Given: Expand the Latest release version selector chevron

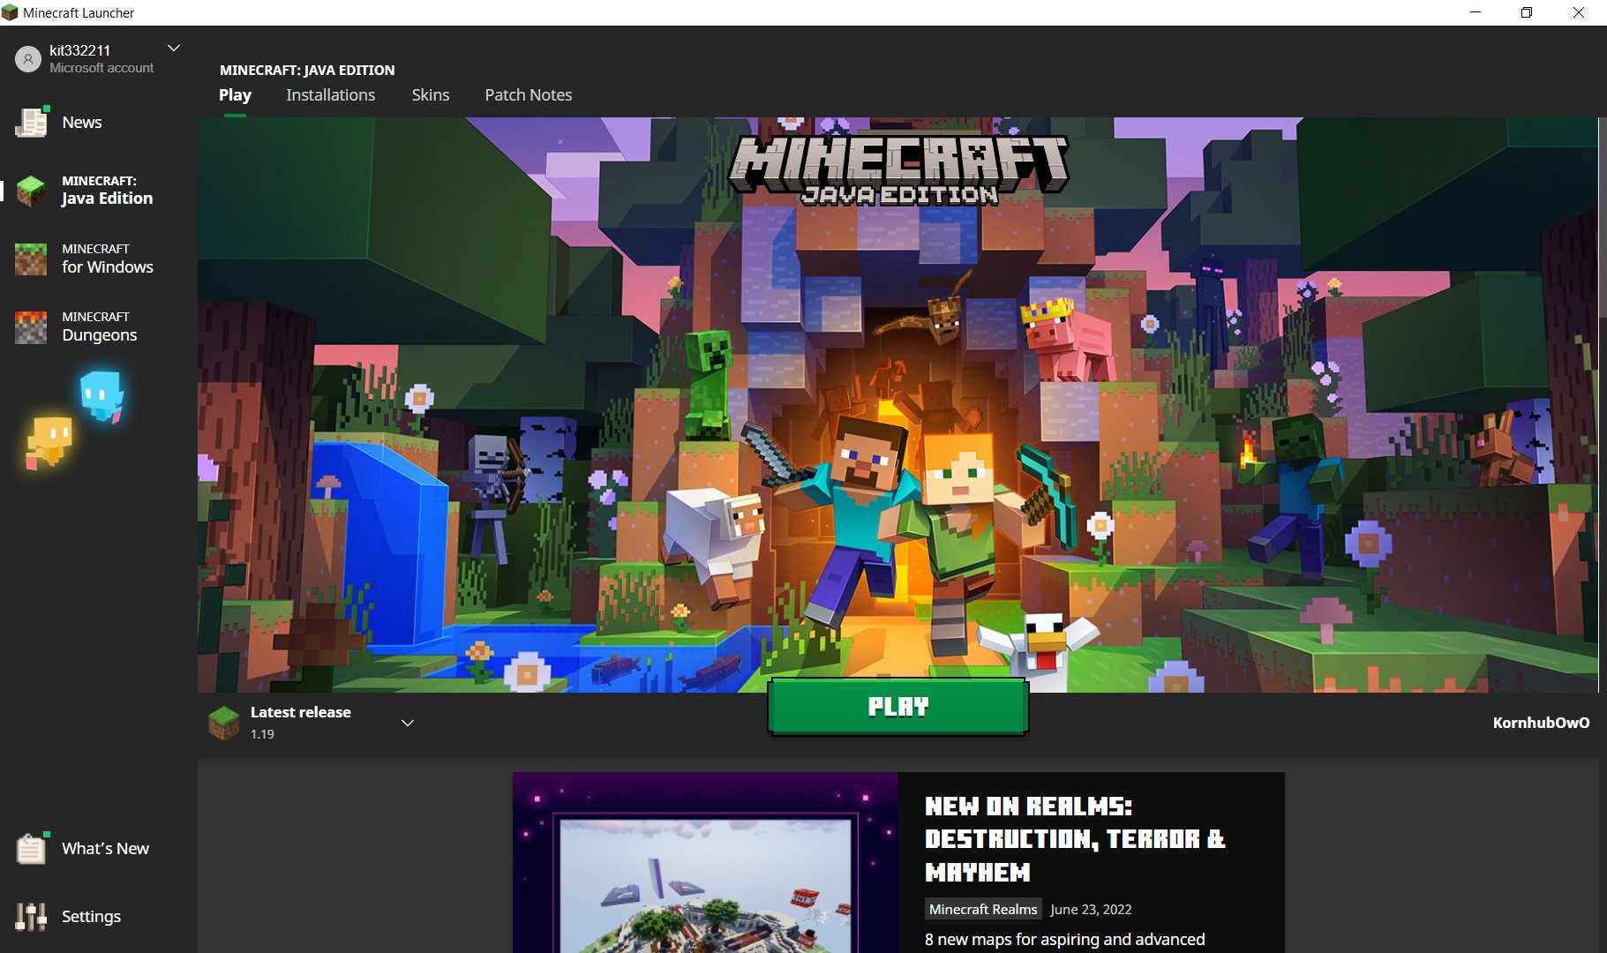Looking at the screenshot, I should (x=408, y=723).
